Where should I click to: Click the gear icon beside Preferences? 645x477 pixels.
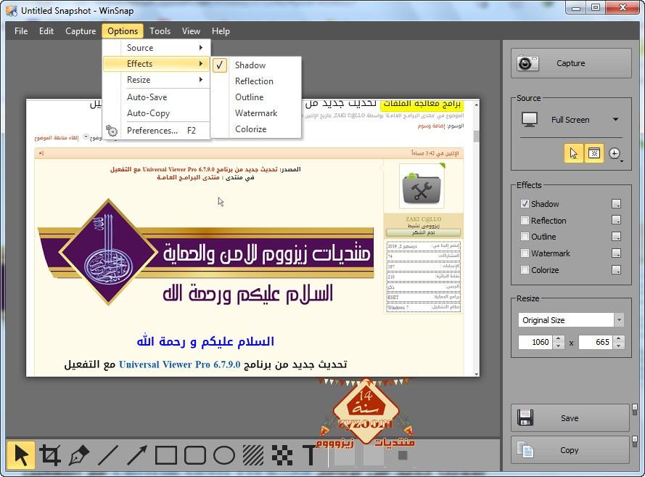(112, 131)
